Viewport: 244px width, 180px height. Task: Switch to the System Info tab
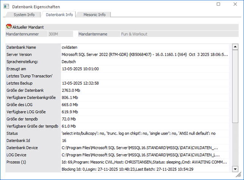point(24,15)
